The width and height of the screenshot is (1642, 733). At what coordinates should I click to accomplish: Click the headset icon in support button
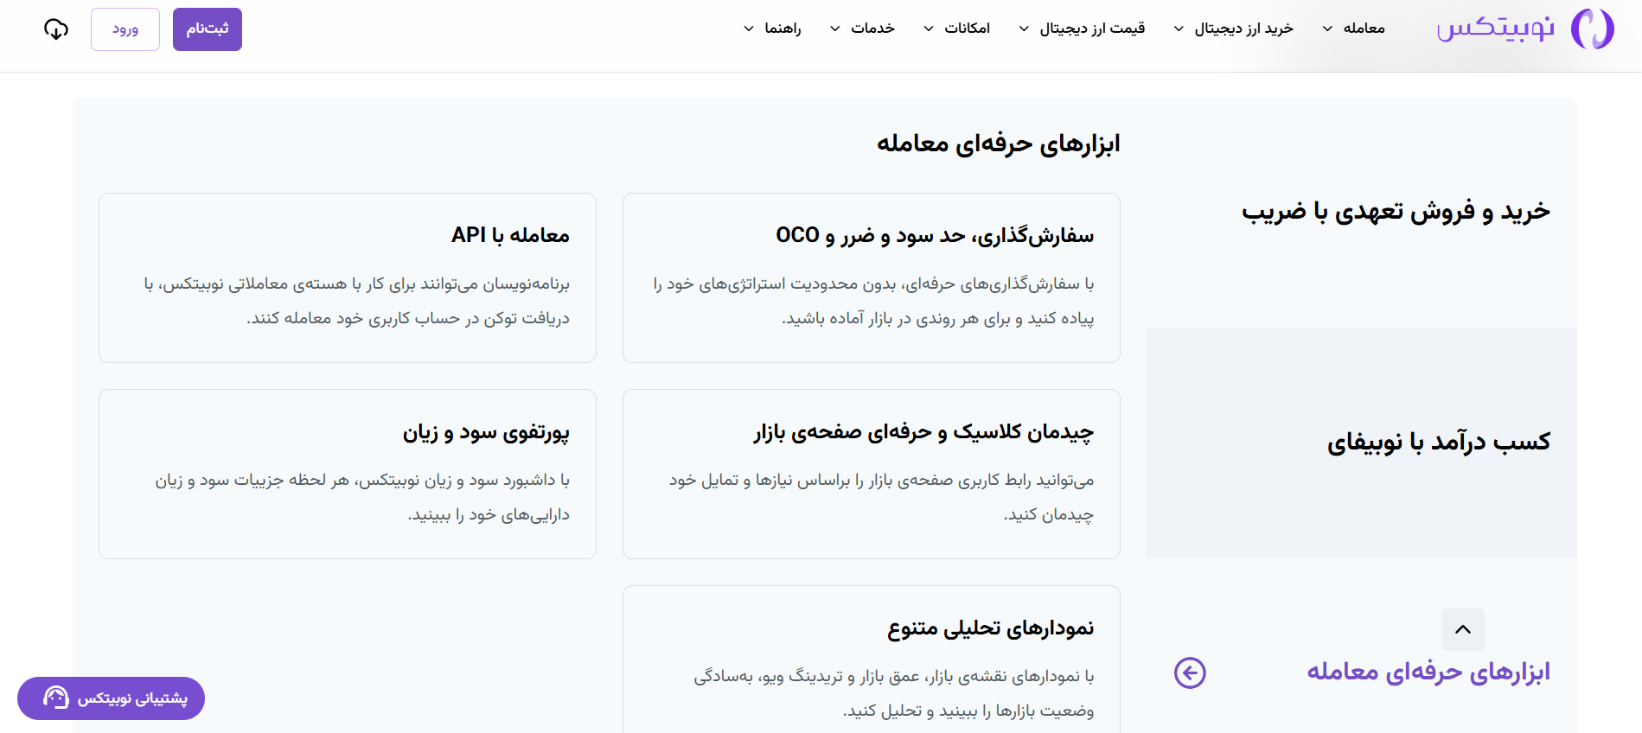point(56,698)
